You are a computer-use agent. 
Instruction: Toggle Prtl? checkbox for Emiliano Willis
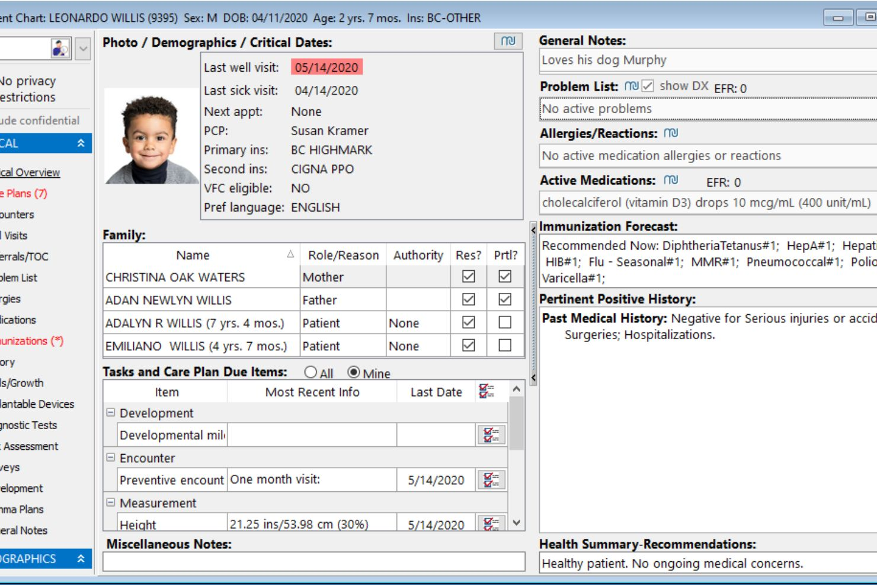pos(505,345)
